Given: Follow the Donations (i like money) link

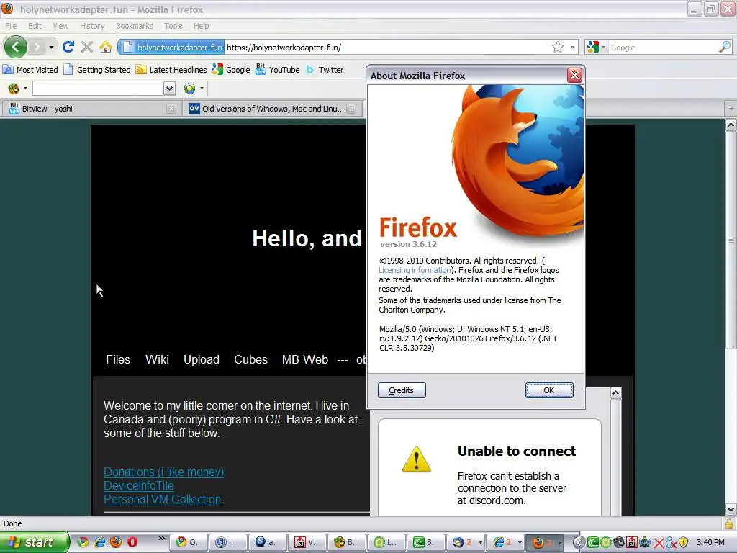Looking at the screenshot, I should [x=163, y=472].
